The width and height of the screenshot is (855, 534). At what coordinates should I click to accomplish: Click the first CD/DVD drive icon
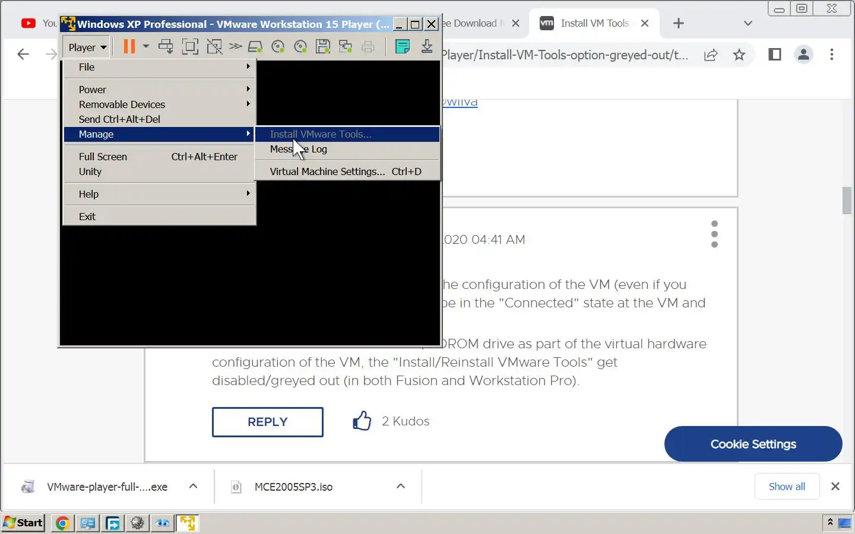pyautogui.click(x=278, y=46)
